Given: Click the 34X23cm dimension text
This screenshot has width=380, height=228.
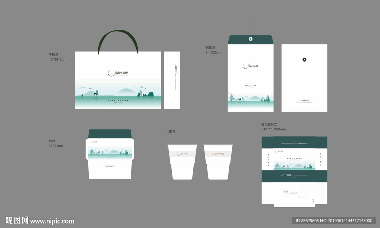Looking at the screenshot, I should pos(213,52).
